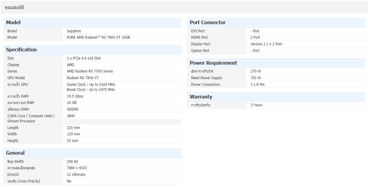Click the Warranty section heading
Image resolution: width=368 pixels, height=187 pixels.
click(x=201, y=97)
